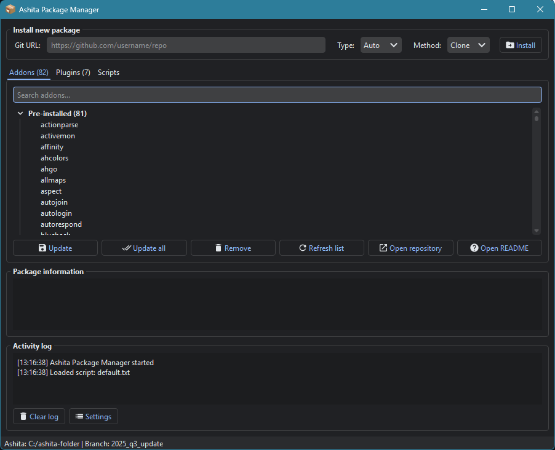
Task: Click the status bar branch text 2025_q3_update
Action: [x=137, y=444]
